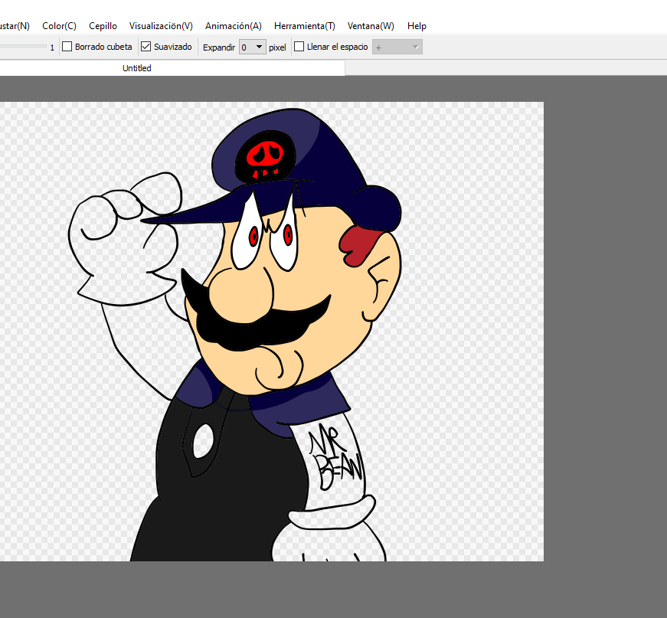Enable the Borrado cubeta checkbox
The image size is (667, 618).
point(67,47)
